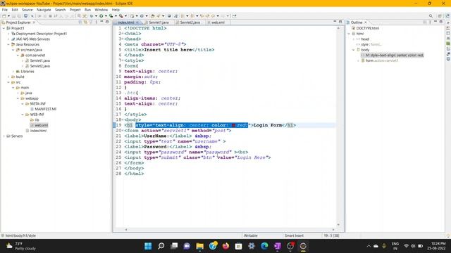
Task: Open the New file dropdown arrow
Action: click(x=8, y=16)
